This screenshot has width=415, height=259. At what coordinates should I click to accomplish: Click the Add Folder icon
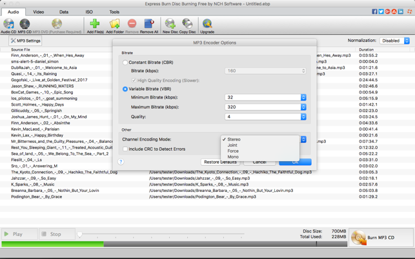[114, 25]
